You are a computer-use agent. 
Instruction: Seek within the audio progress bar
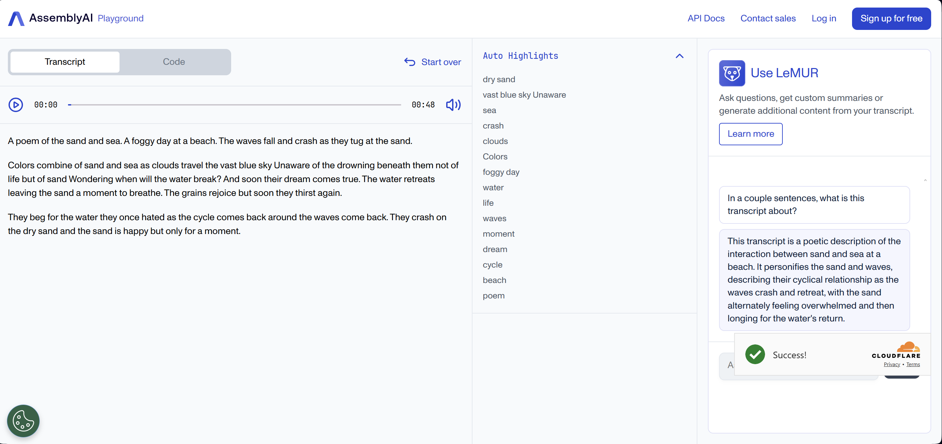point(234,105)
